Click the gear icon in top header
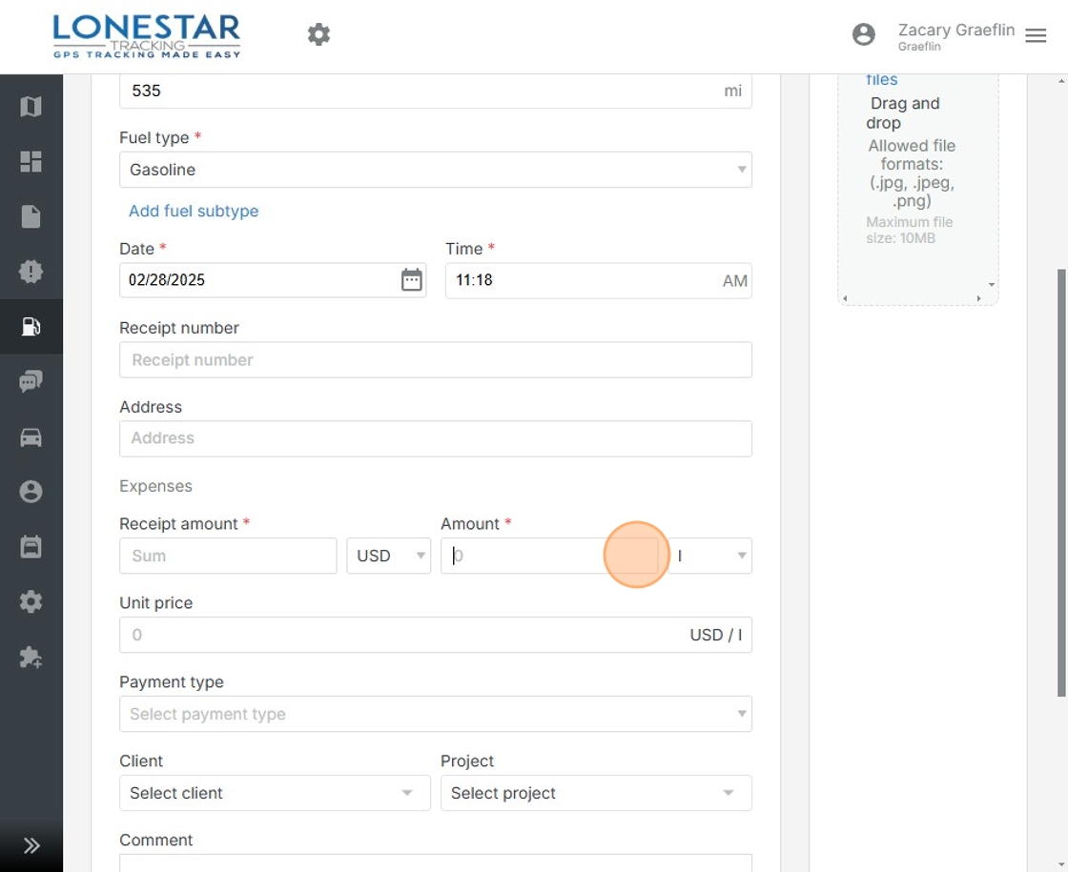1068x872 pixels. [x=318, y=35]
